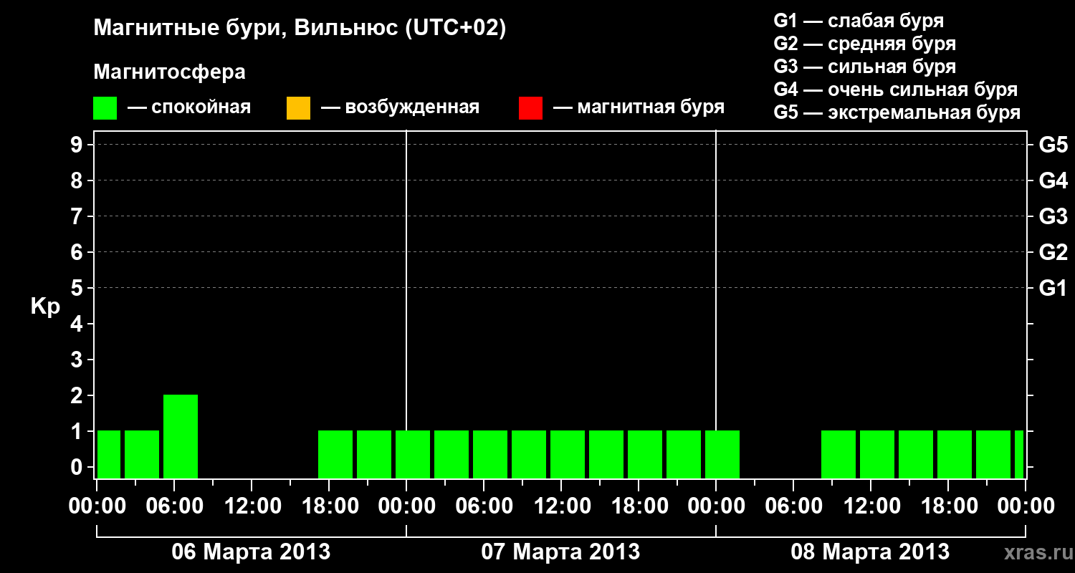
Task: Click the first green bar of 06 Марта
Action: tap(109, 454)
